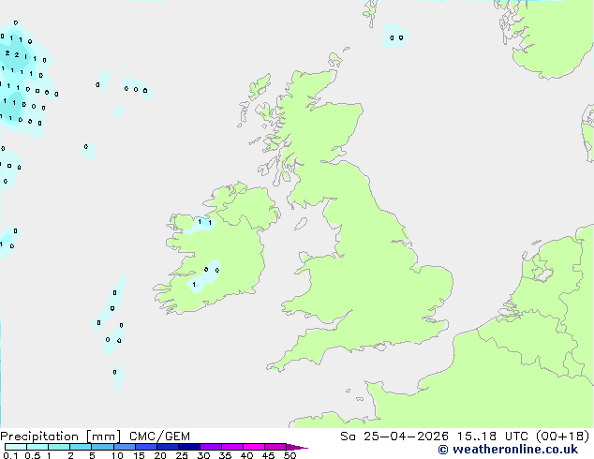Viewport: 594px width, 459px height.
Task: Click the 1–2 mm legend color swatch
Action: point(59,447)
